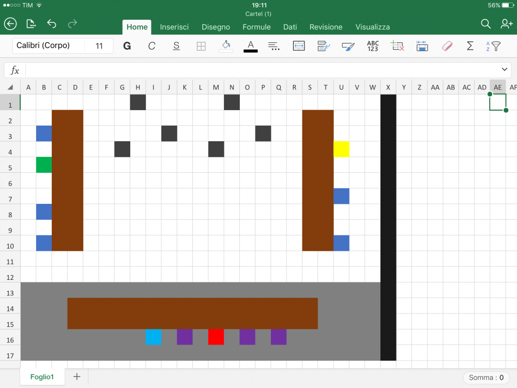Open the Calibri (Corpo) font dropdown
Screen dimensions: 517x388
click(48, 46)
